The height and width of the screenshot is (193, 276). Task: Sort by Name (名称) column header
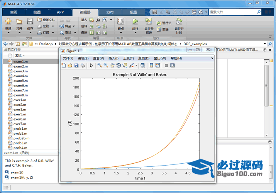click(x=18, y=56)
